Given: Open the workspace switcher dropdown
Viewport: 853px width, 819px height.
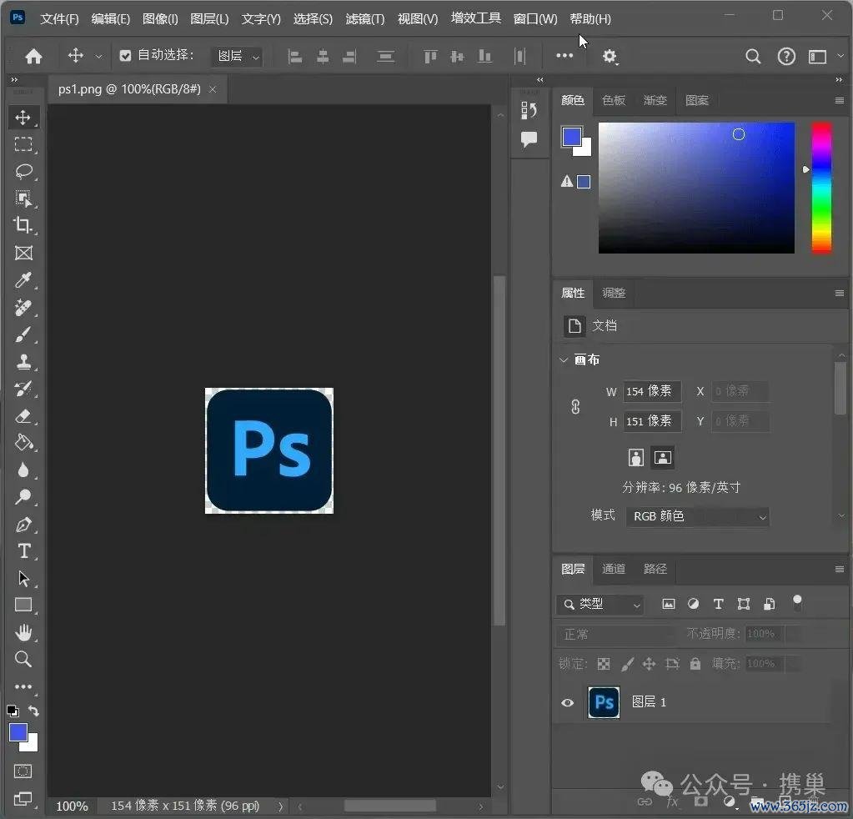Looking at the screenshot, I should (822, 56).
